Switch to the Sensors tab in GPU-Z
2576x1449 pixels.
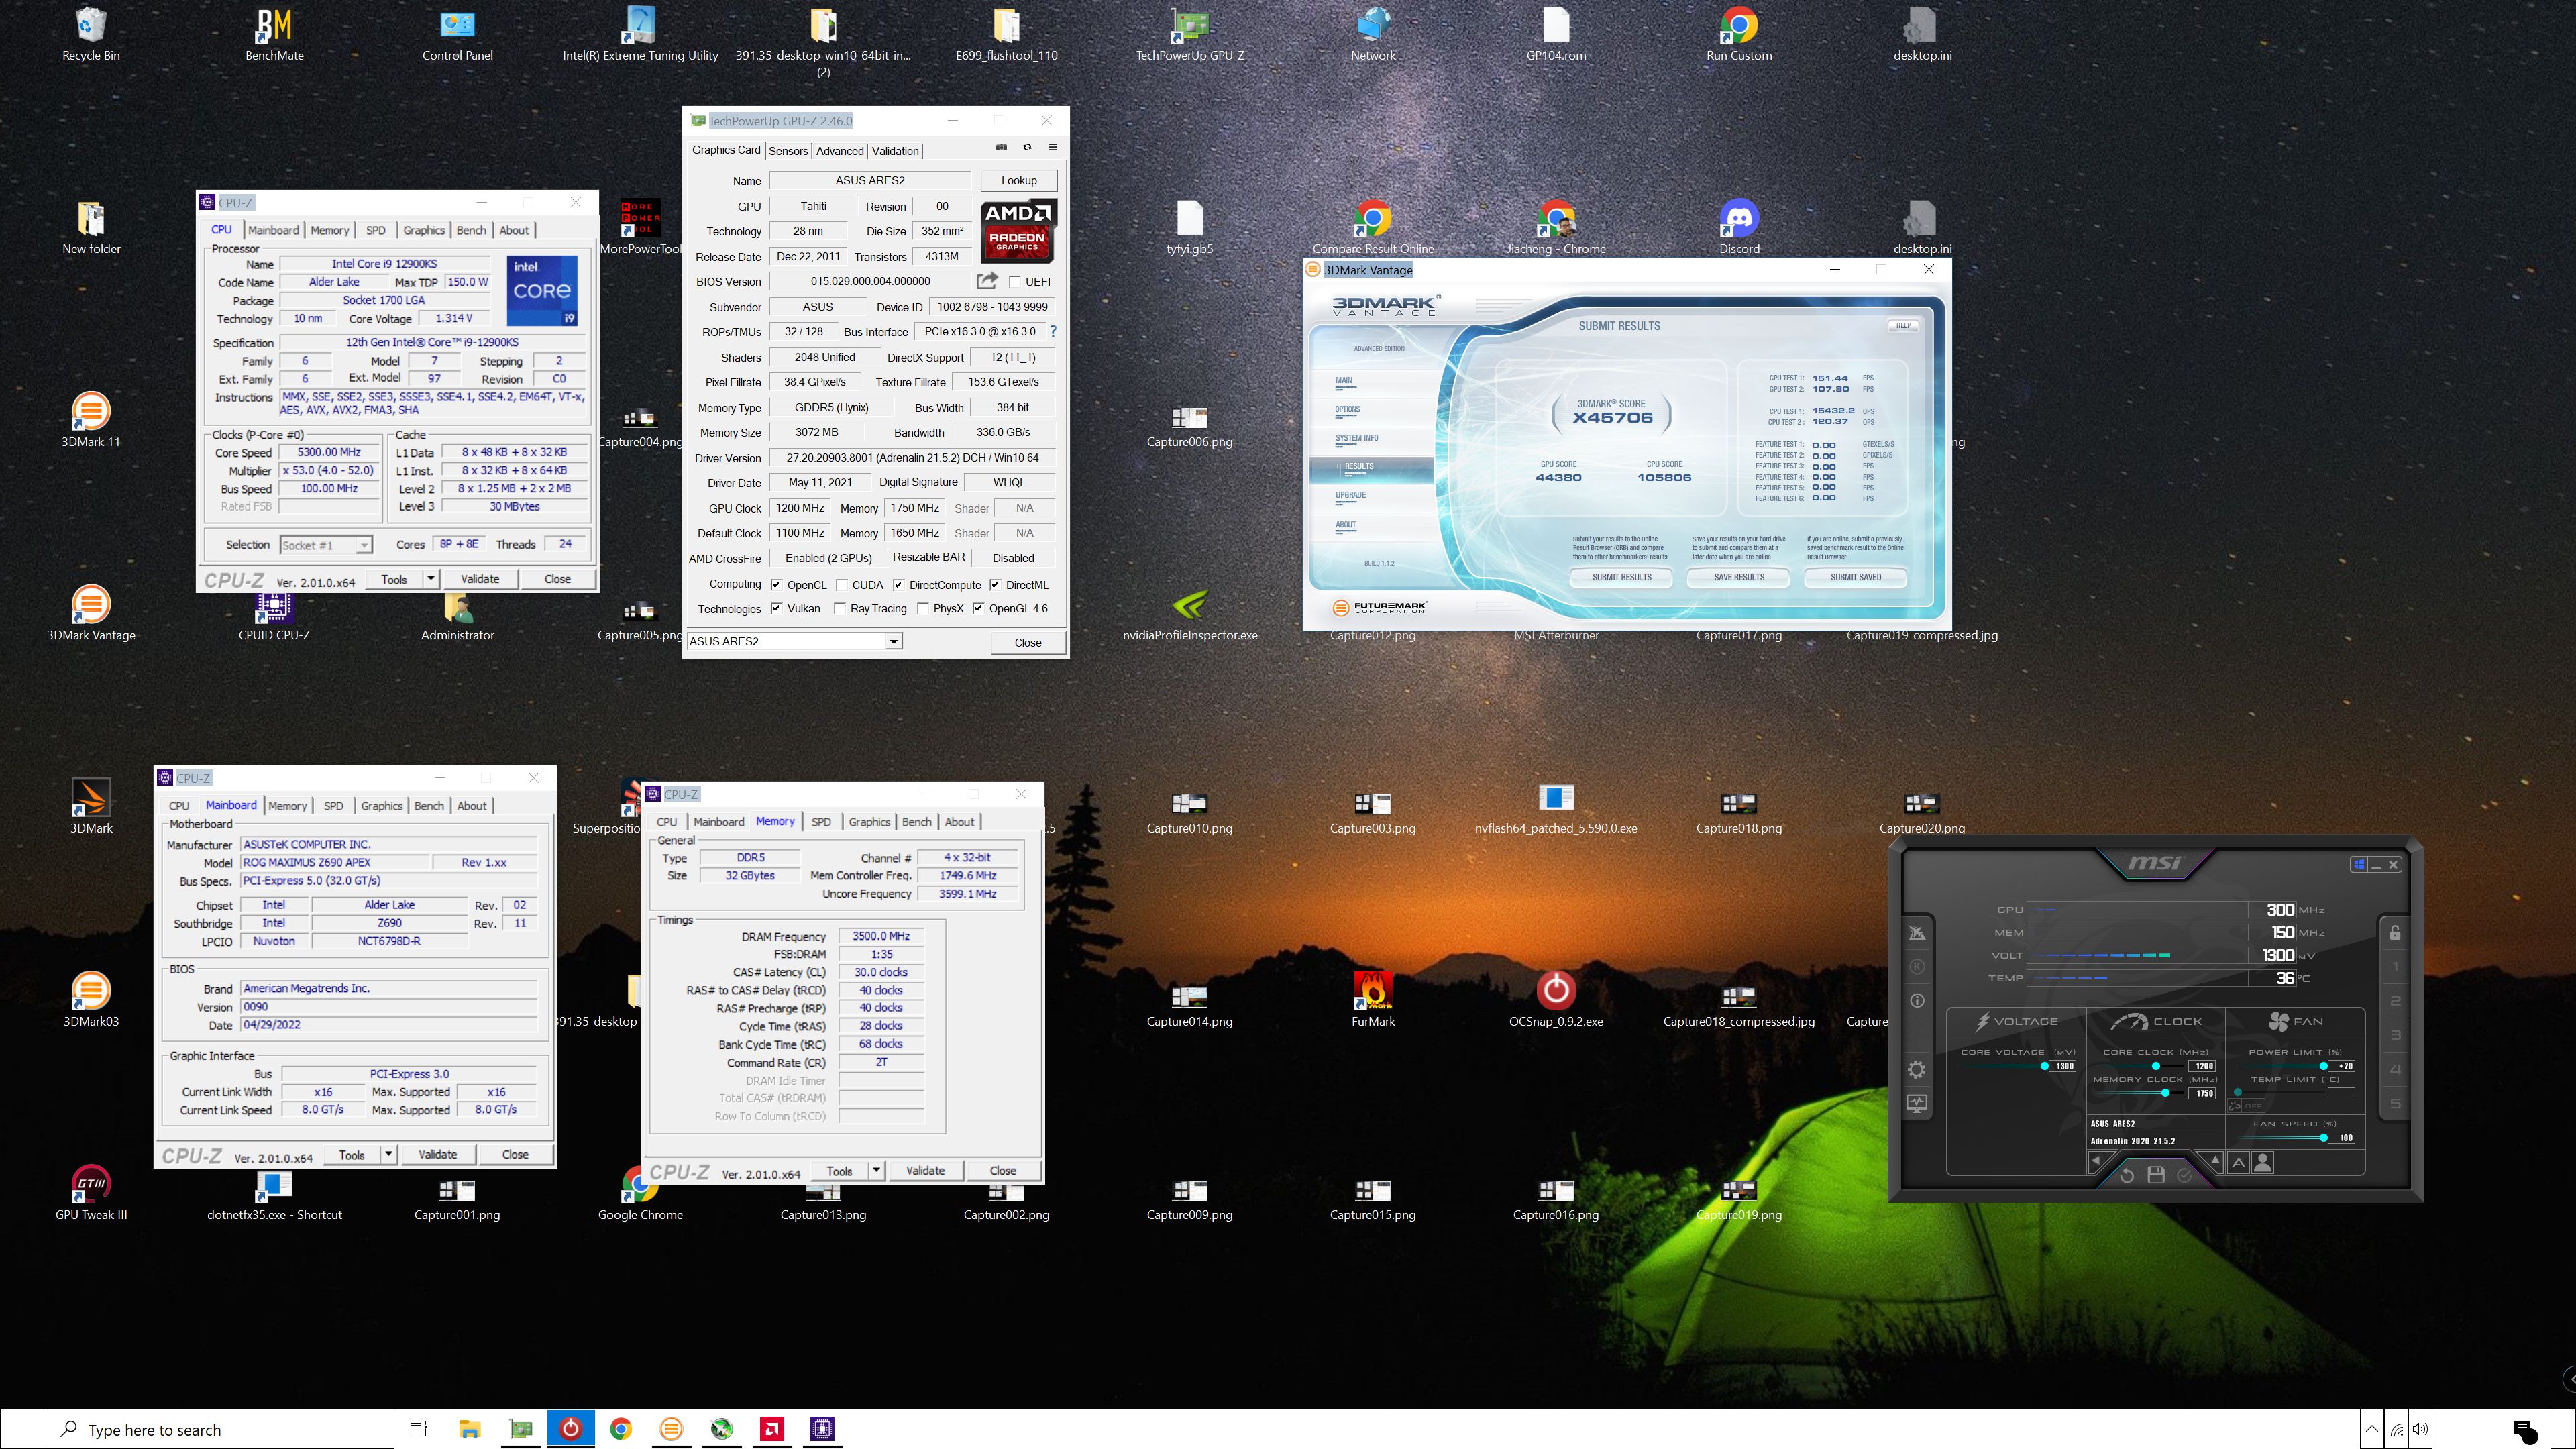pos(788,151)
